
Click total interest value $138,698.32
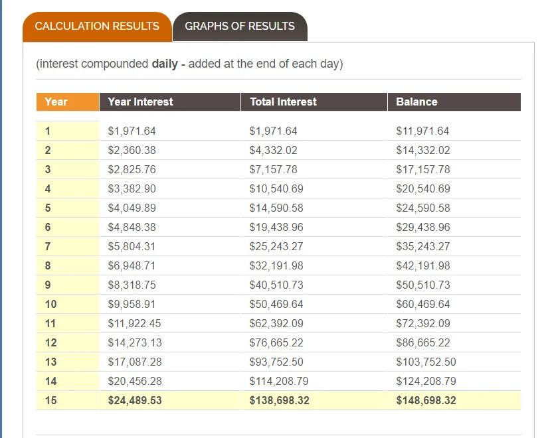(279, 400)
